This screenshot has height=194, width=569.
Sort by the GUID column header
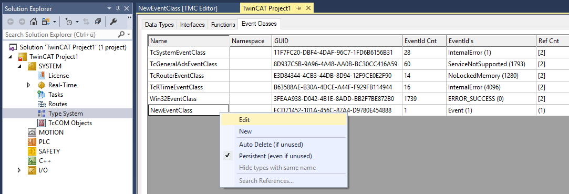337,41
